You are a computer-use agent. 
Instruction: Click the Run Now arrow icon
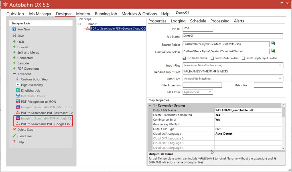pyautogui.click(x=14, y=29)
